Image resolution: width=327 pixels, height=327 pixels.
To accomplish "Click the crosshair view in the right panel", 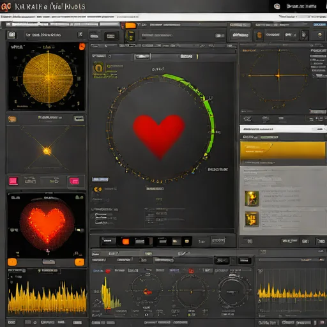I will (278, 75).
